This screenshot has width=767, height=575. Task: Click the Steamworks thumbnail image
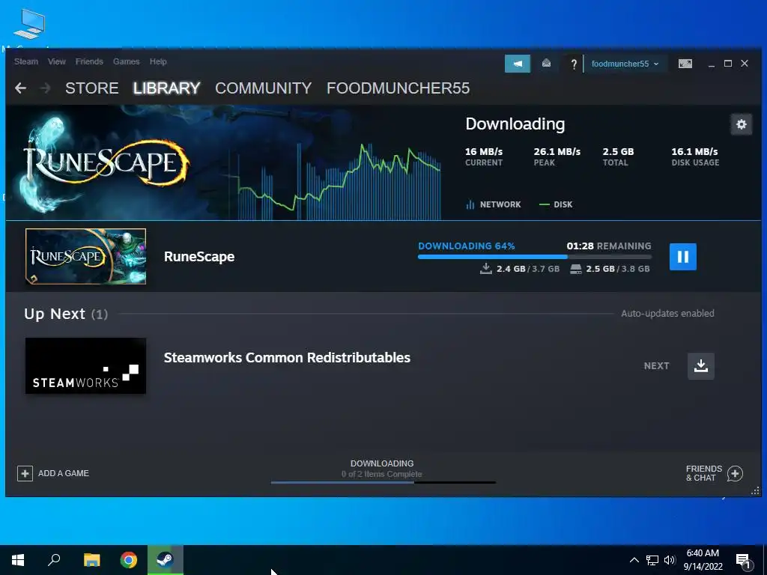(85, 365)
